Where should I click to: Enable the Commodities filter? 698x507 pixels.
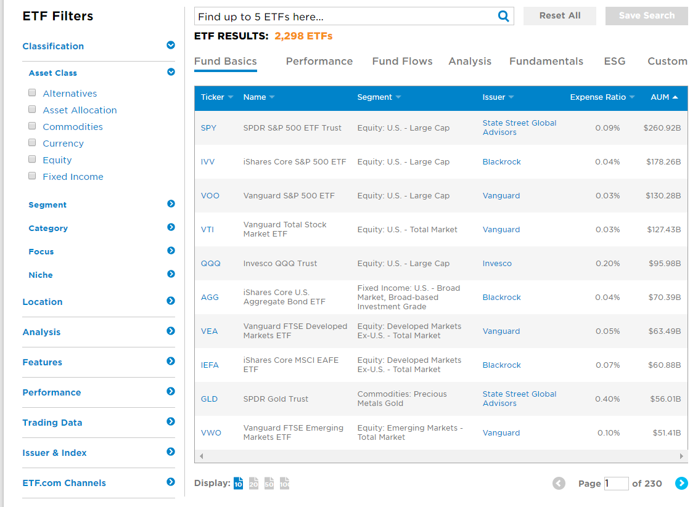click(31, 126)
